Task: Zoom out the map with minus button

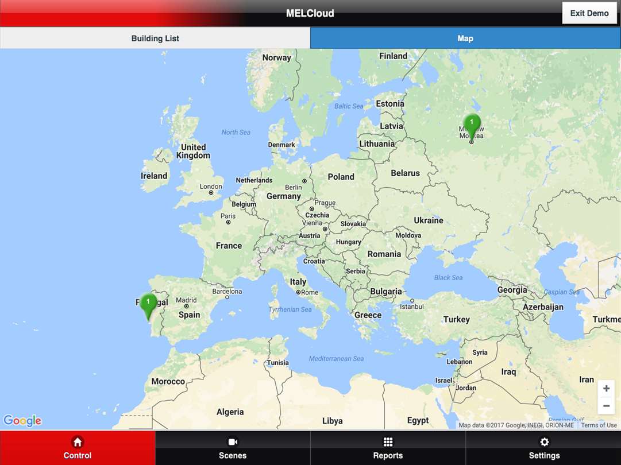Action: (x=606, y=406)
